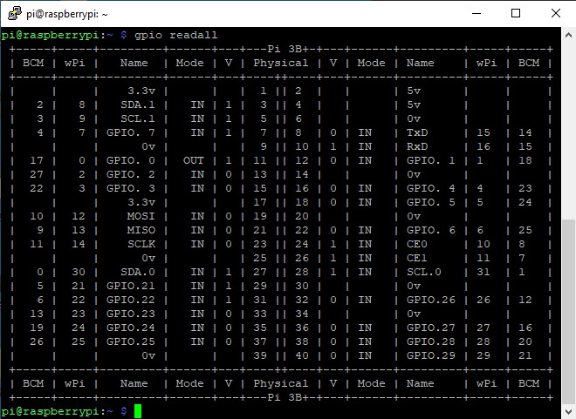The width and height of the screenshot is (576, 419).
Task: Click the 'GPIO. 6' name cell
Action: click(431, 230)
